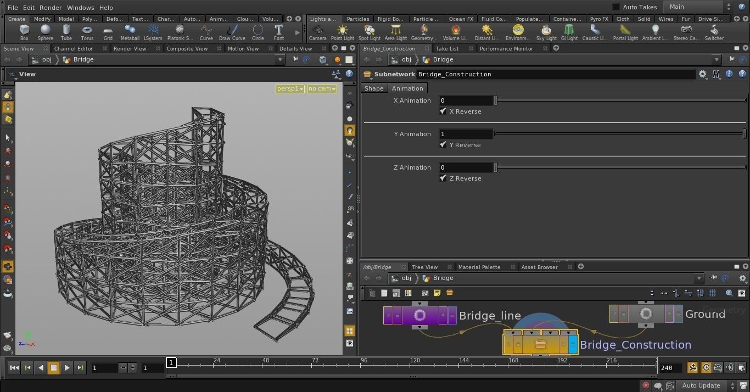The image size is (750, 392).
Task: Click the end frame field showing 240
Action: pos(670,368)
